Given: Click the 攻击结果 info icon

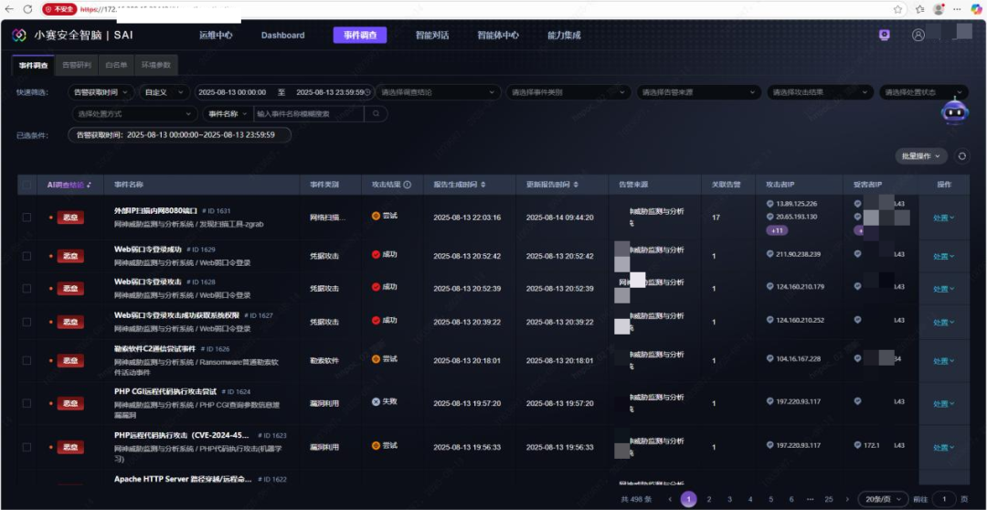Looking at the screenshot, I should [408, 185].
